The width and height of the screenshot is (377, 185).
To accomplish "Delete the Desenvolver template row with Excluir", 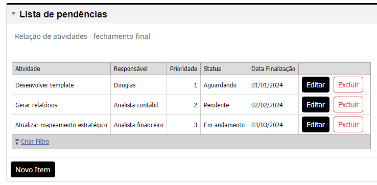I will pos(348,85).
